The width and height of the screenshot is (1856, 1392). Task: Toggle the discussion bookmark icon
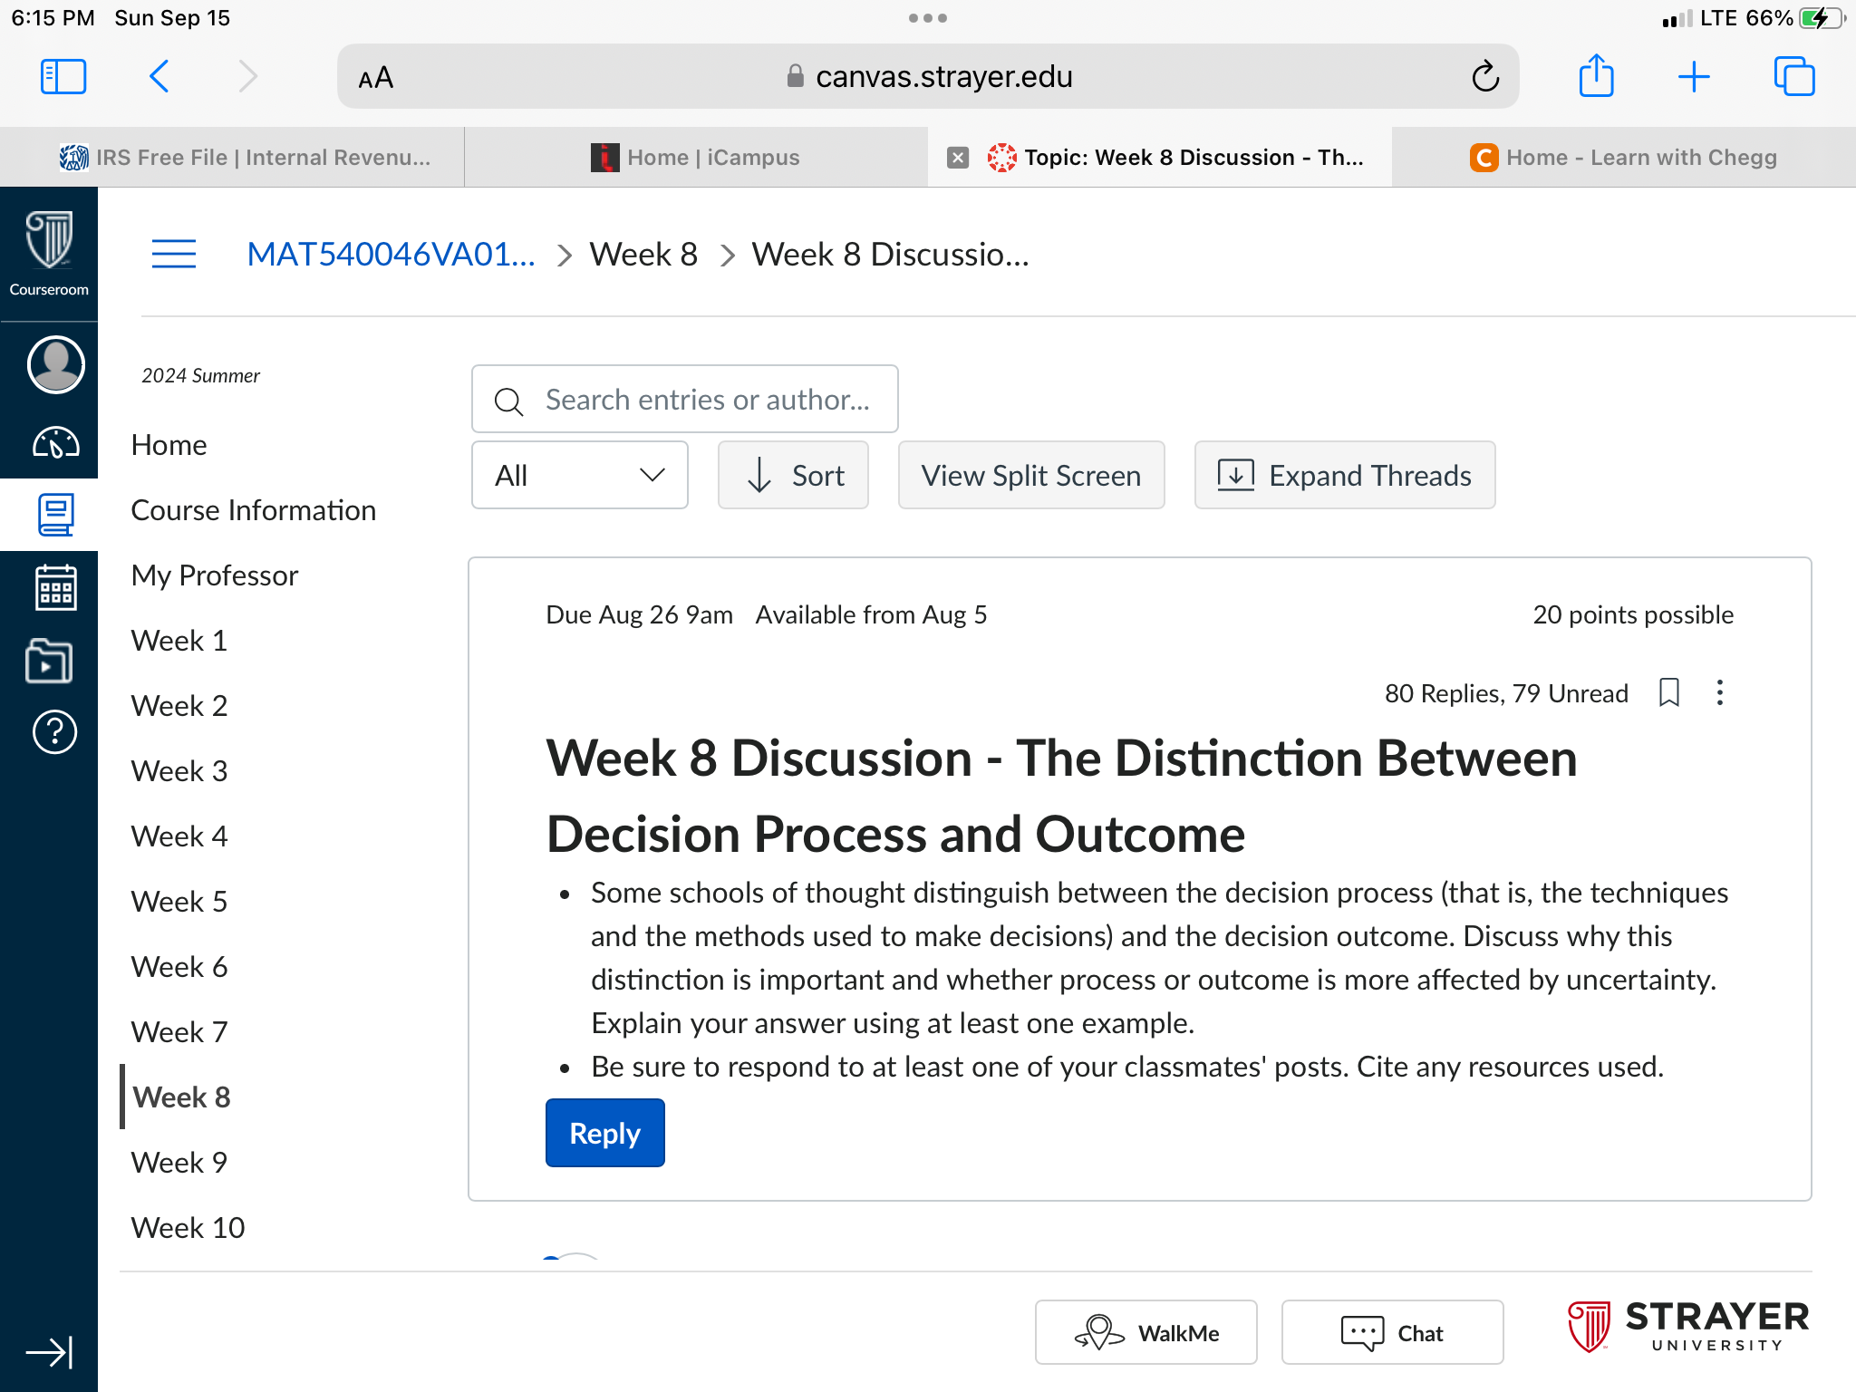(x=1669, y=692)
